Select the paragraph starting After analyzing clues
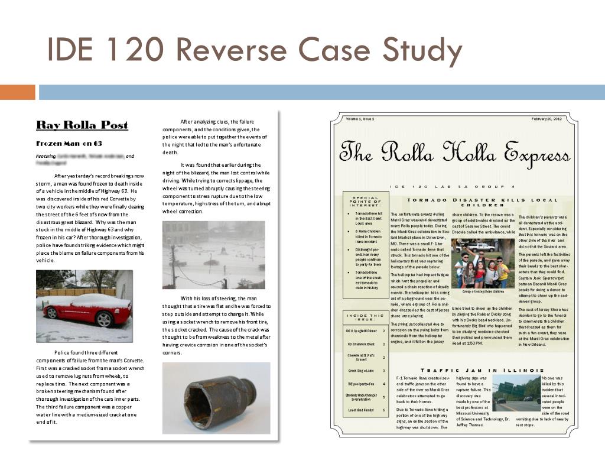605x454 pixels. (x=215, y=137)
